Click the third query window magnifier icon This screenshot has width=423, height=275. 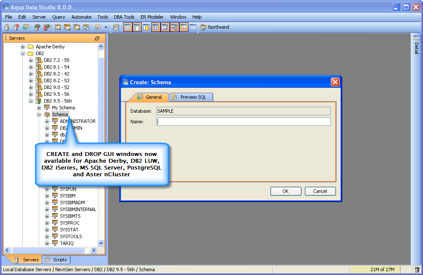click(x=76, y=27)
